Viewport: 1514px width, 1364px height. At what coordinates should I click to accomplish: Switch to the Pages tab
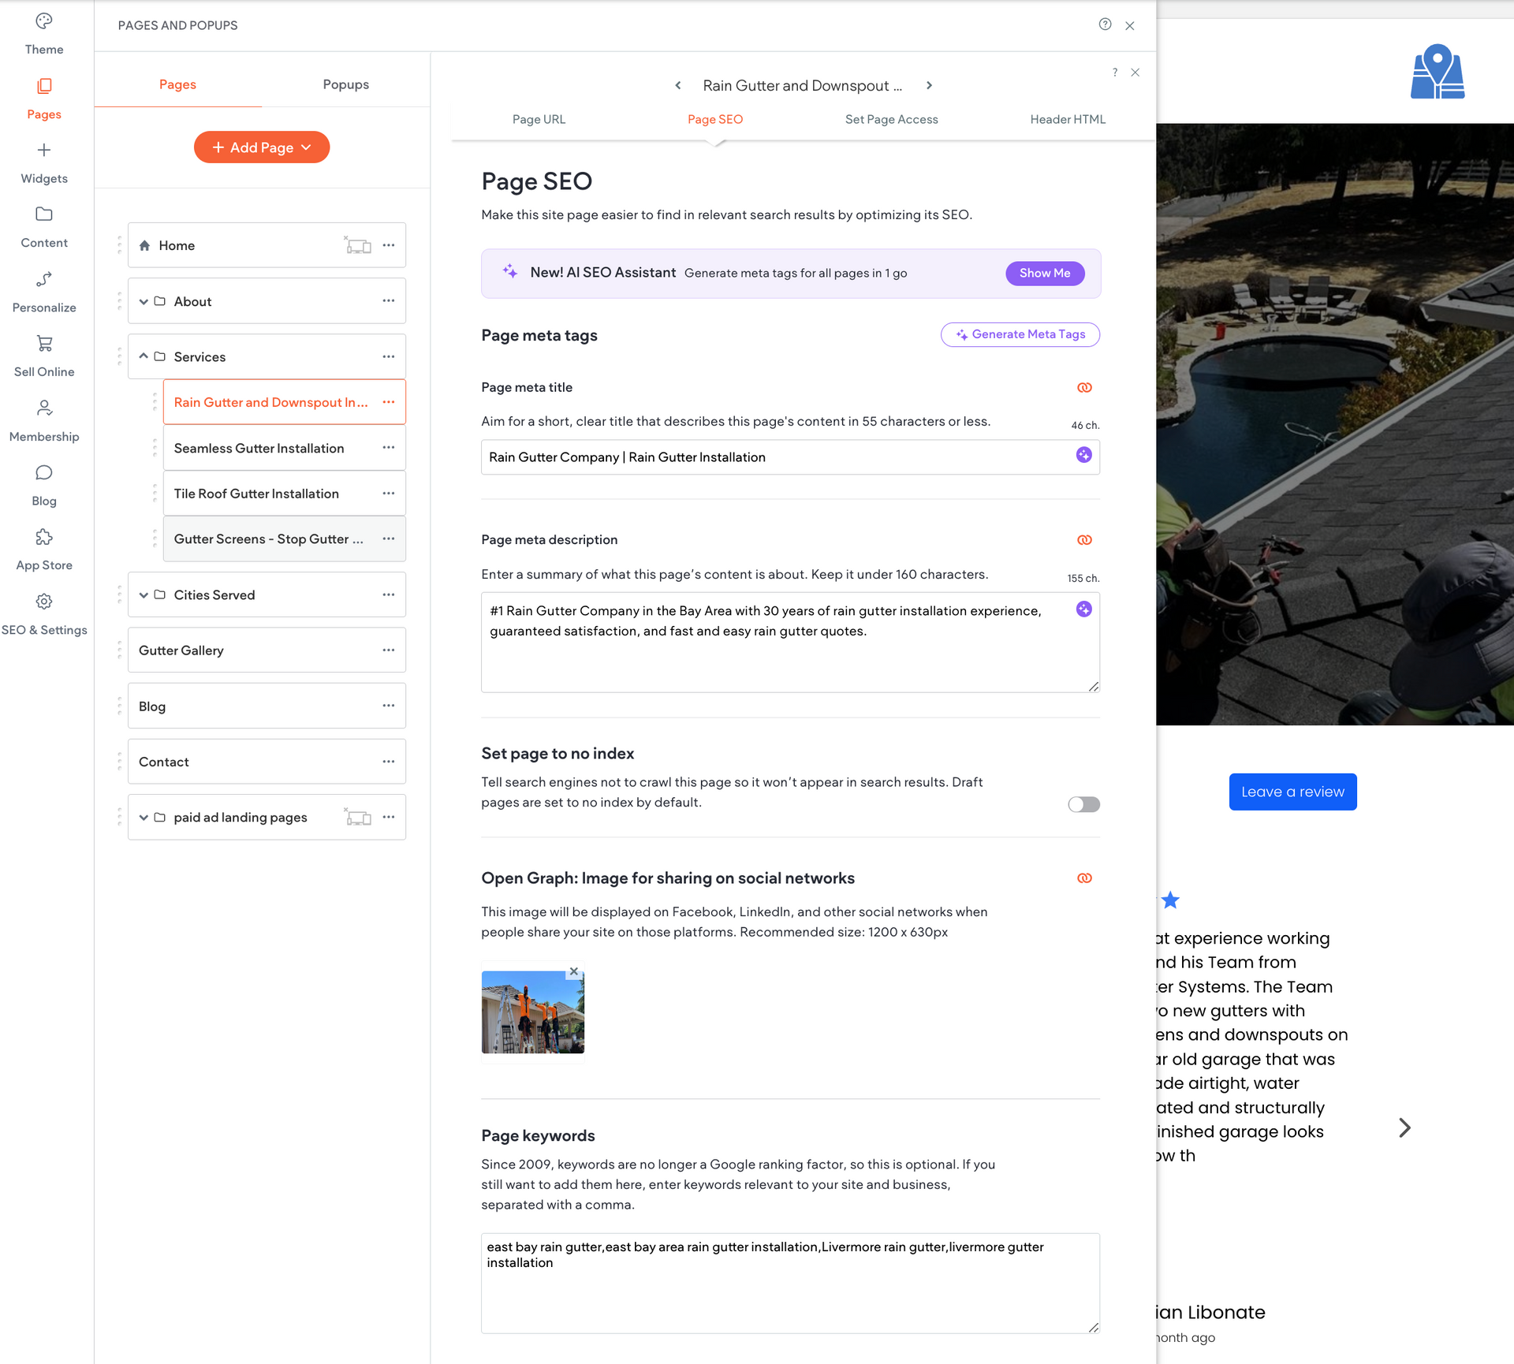[x=177, y=84]
